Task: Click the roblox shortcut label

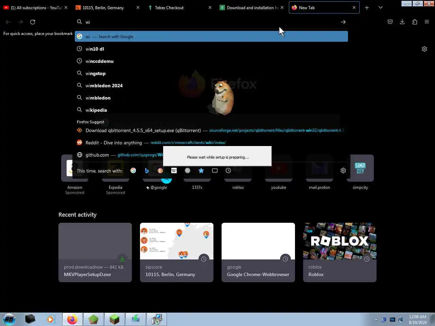Action: coord(238,187)
